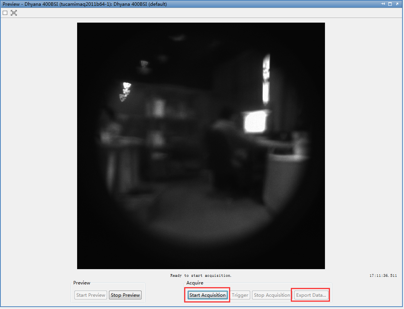The width and height of the screenshot is (404, 309).
Task: Open the Export Data dialog
Action: pos(311,295)
